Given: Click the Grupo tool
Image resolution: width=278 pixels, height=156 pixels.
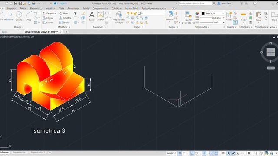Looking at the screenshot, I should click(229, 16).
